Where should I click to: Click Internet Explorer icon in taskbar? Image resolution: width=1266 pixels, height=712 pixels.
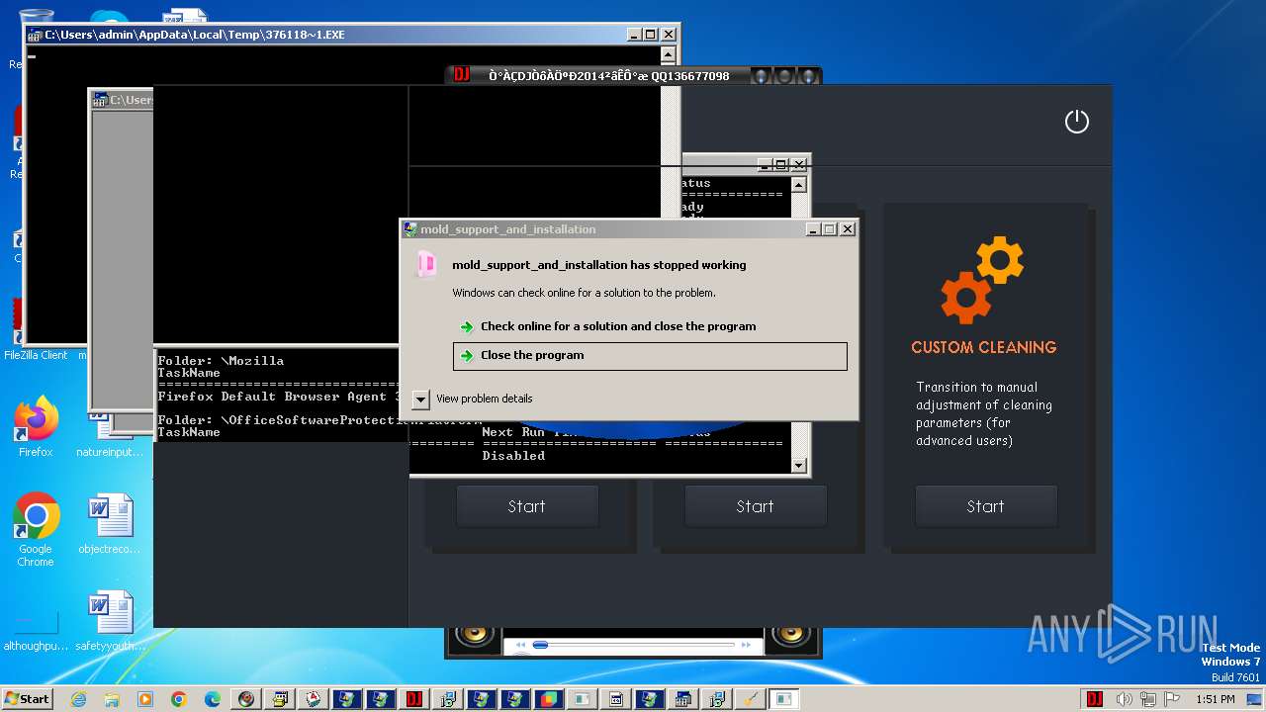point(78,699)
